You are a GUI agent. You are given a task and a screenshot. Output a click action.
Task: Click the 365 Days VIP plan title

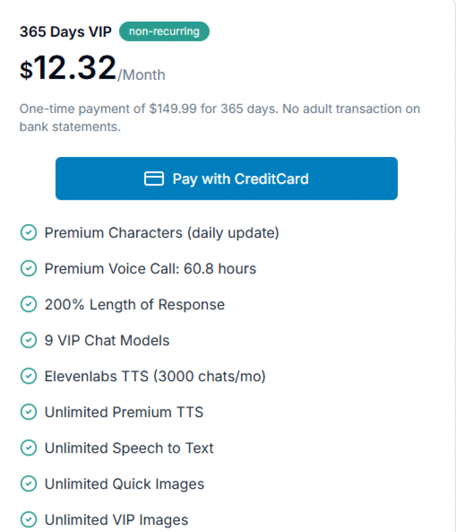coord(66,32)
